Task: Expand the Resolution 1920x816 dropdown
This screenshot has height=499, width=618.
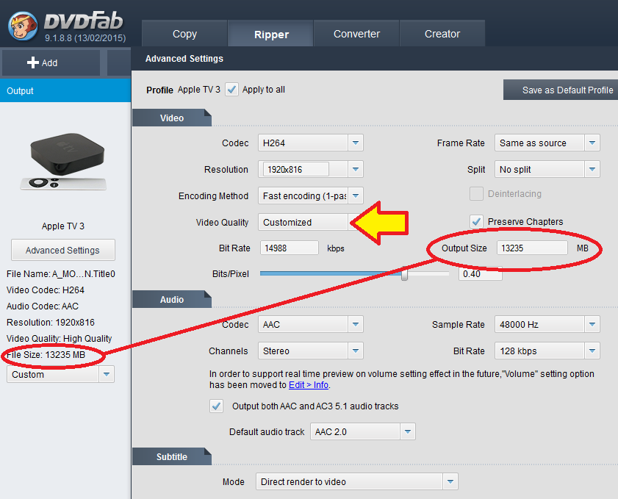Action: coord(356,169)
